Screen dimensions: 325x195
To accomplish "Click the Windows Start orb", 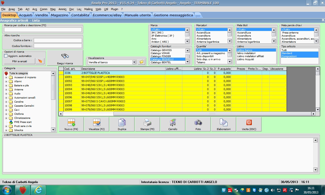I will click(7, 190).
